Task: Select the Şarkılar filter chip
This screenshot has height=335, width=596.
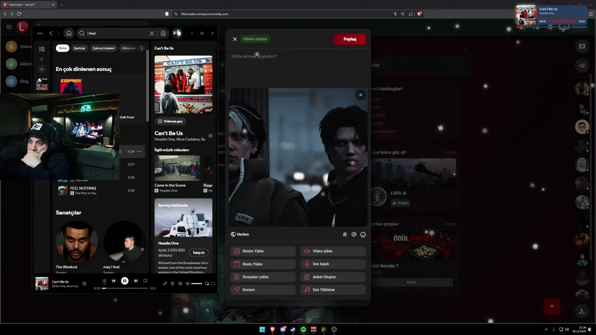Action: click(80, 48)
